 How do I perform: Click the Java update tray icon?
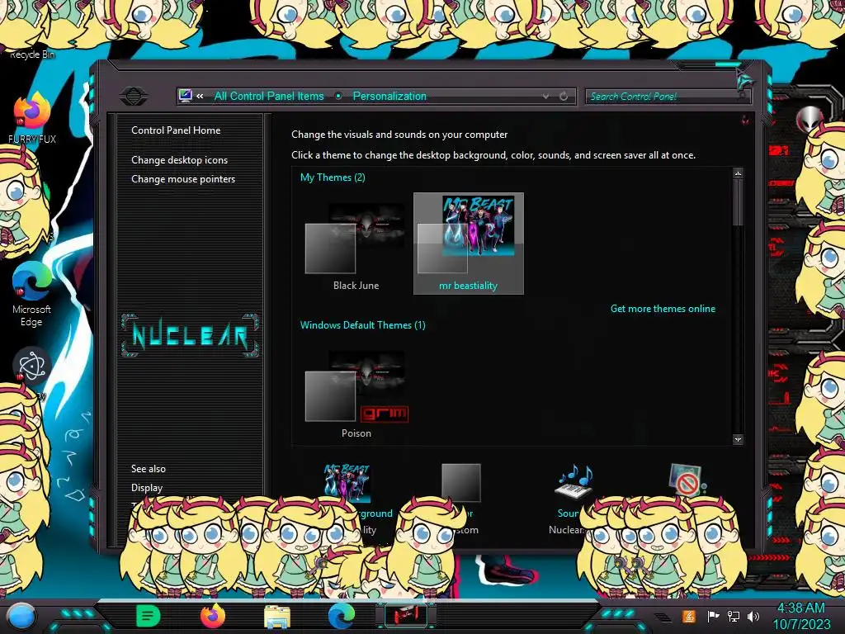[x=688, y=616]
